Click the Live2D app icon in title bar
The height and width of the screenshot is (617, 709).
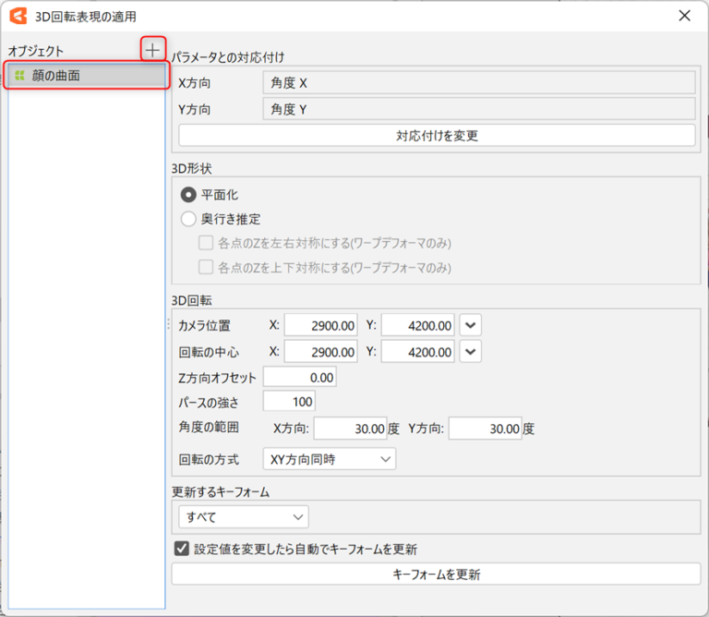click(x=18, y=15)
